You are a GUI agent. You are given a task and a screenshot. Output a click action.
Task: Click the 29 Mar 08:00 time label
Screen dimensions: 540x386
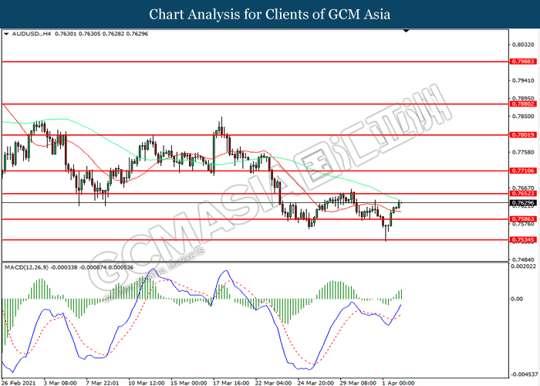pyautogui.click(x=358, y=383)
